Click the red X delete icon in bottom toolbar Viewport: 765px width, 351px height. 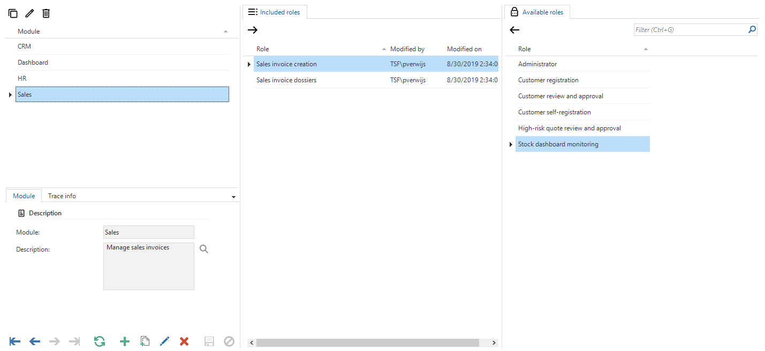click(184, 341)
